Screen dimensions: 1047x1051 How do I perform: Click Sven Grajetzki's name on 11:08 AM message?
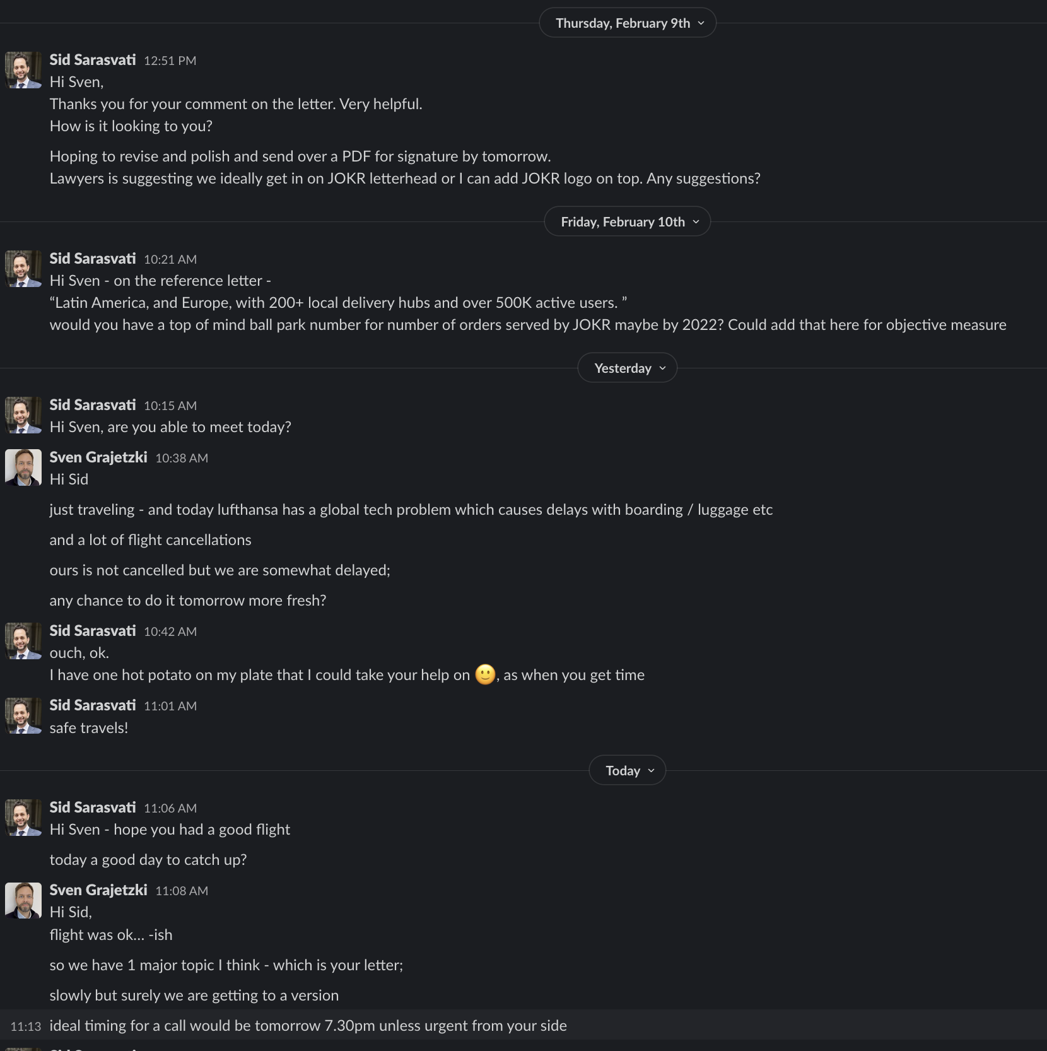pos(98,890)
